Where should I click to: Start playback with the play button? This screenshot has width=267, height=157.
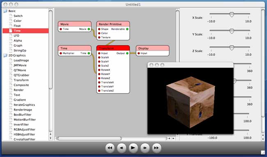click(x=133, y=148)
